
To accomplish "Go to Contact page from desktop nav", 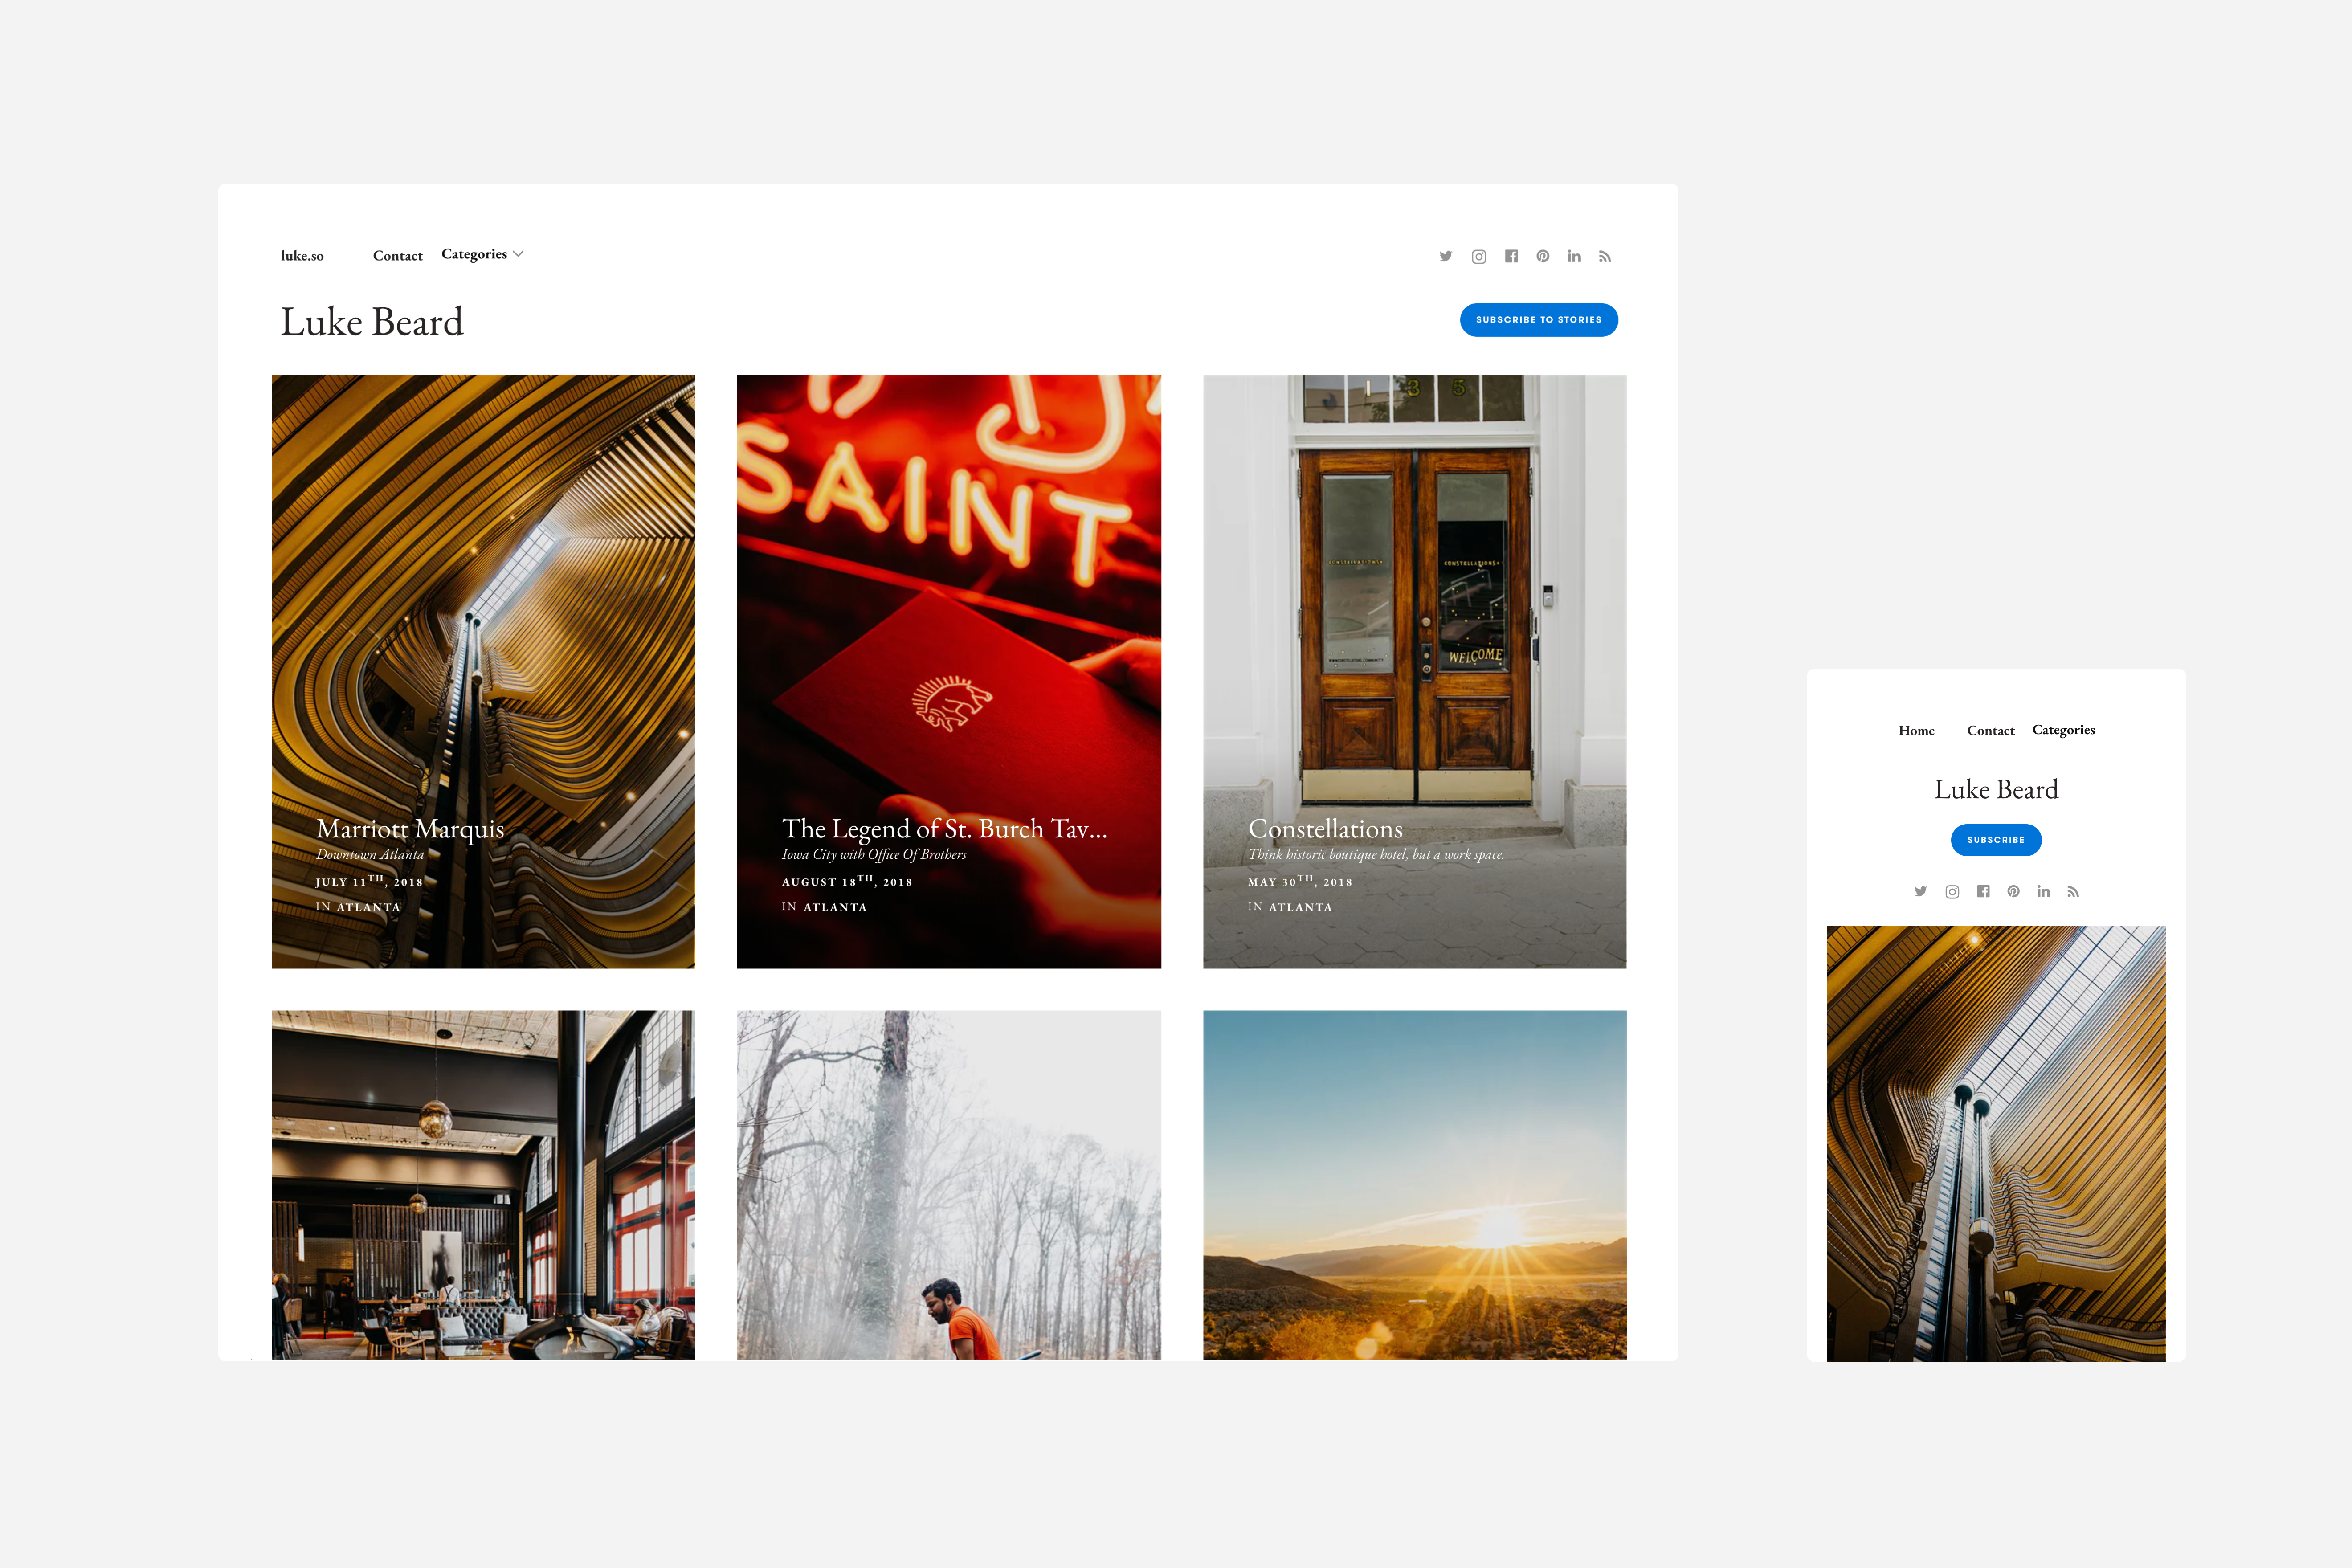I will tap(398, 256).
